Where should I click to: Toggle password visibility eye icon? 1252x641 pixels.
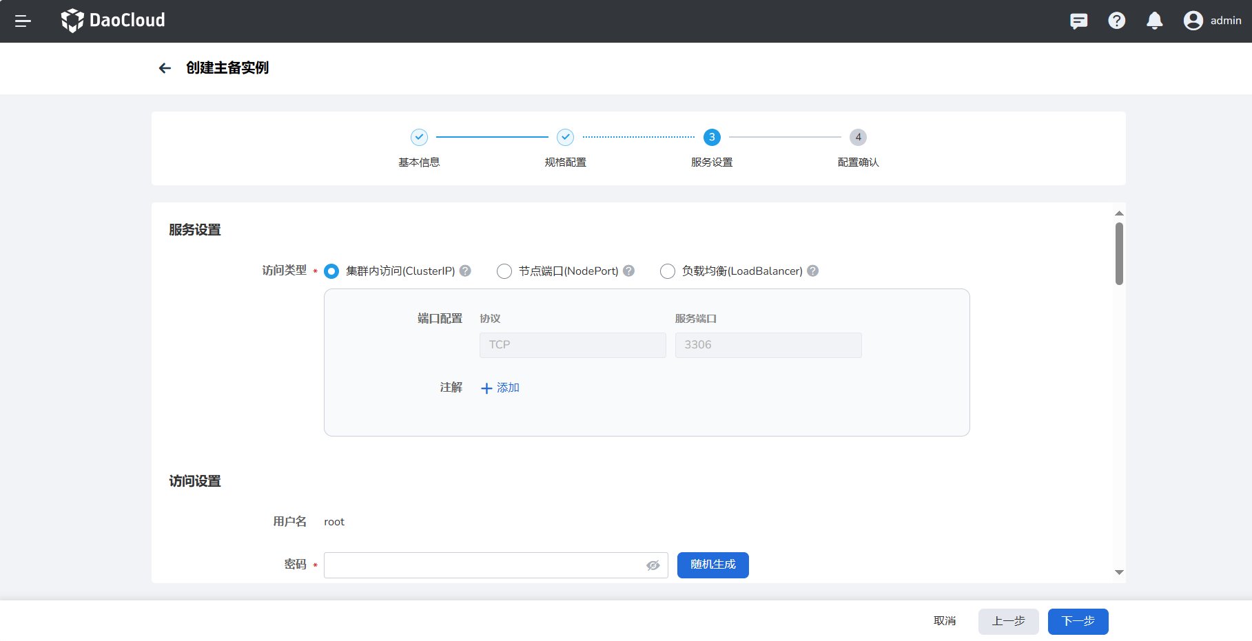(x=653, y=565)
